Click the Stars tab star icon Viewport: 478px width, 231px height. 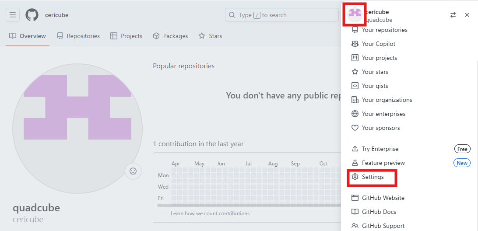tap(202, 36)
